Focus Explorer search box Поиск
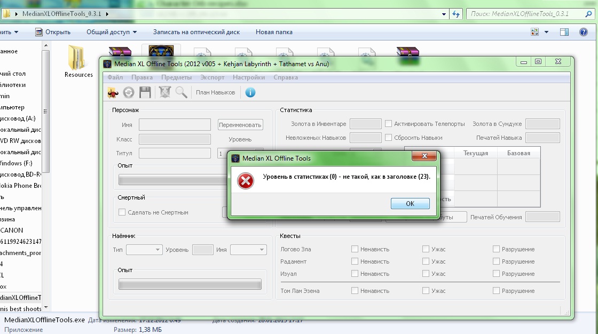The height and width of the screenshot is (334, 598). tap(525, 14)
